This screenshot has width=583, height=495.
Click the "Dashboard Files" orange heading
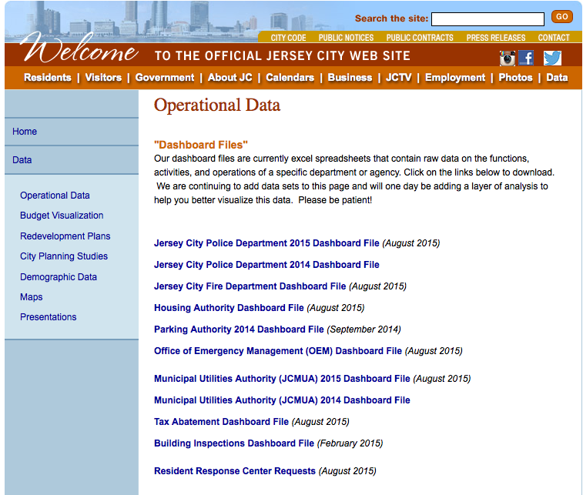[x=201, y=145]
